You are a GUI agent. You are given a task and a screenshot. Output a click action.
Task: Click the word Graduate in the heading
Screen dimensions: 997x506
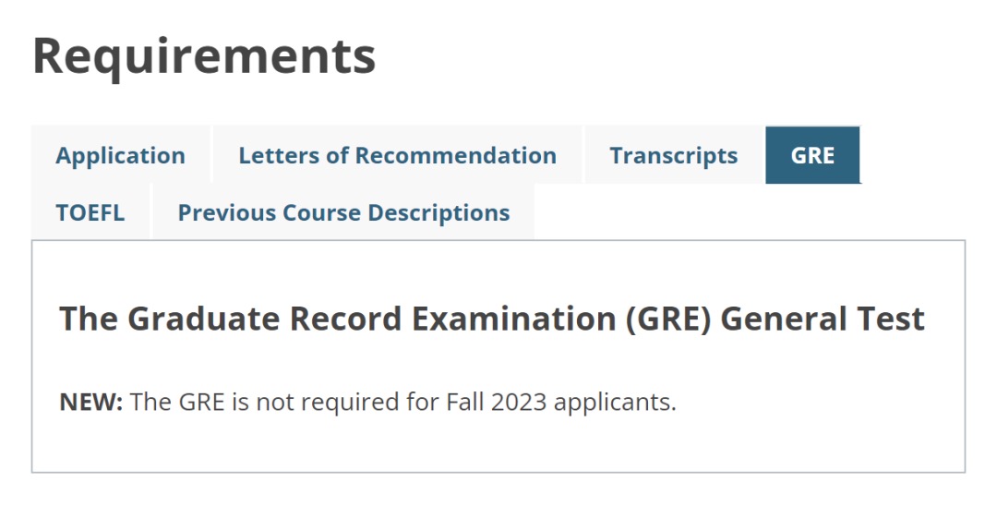point(203,319)
